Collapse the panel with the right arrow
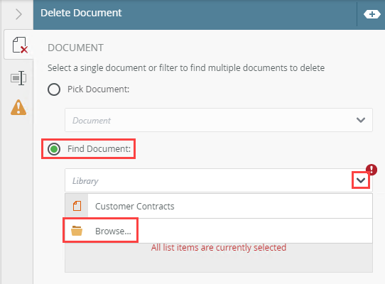The image size is (385, 284). pos(18,14)
